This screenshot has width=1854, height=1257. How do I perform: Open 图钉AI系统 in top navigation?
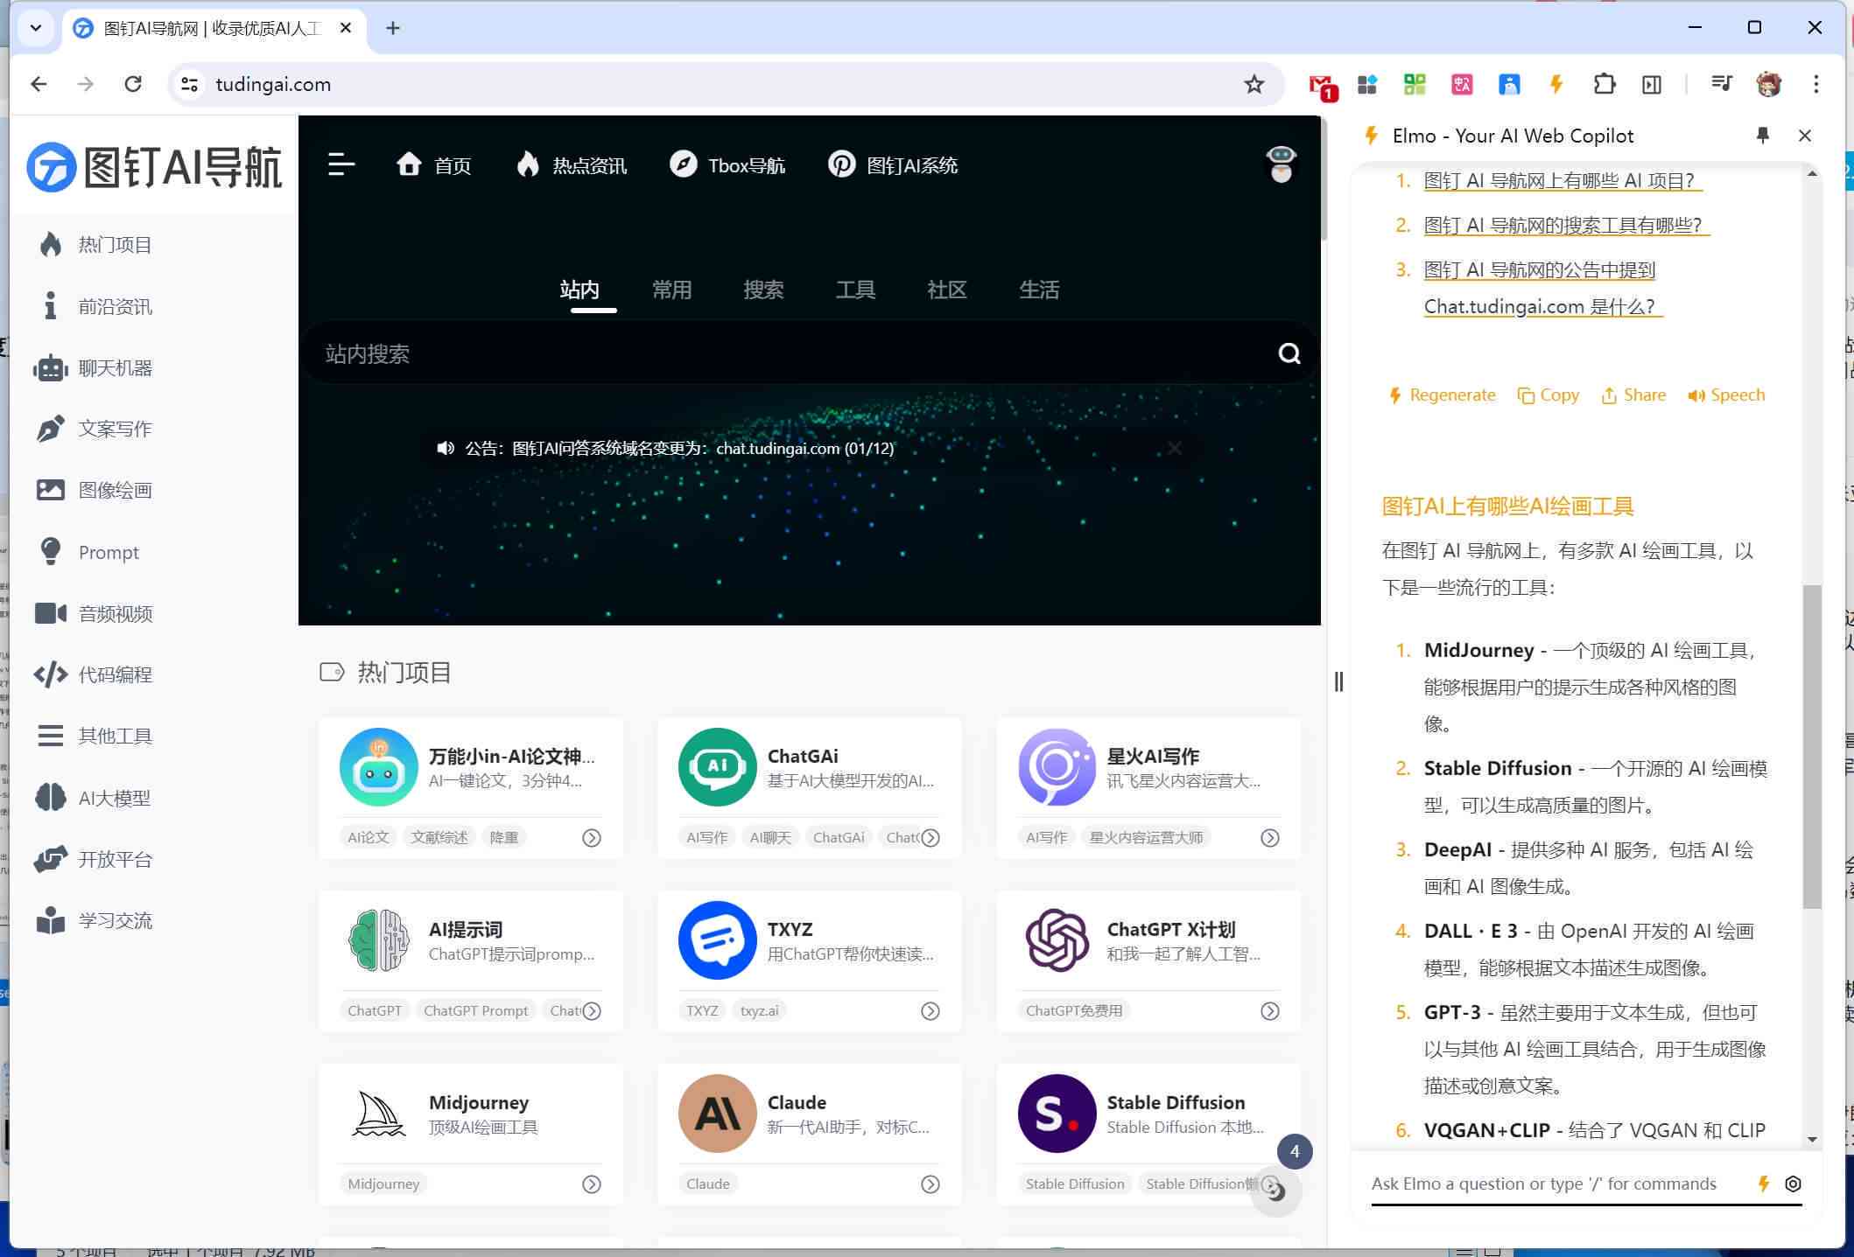[893, 164]
